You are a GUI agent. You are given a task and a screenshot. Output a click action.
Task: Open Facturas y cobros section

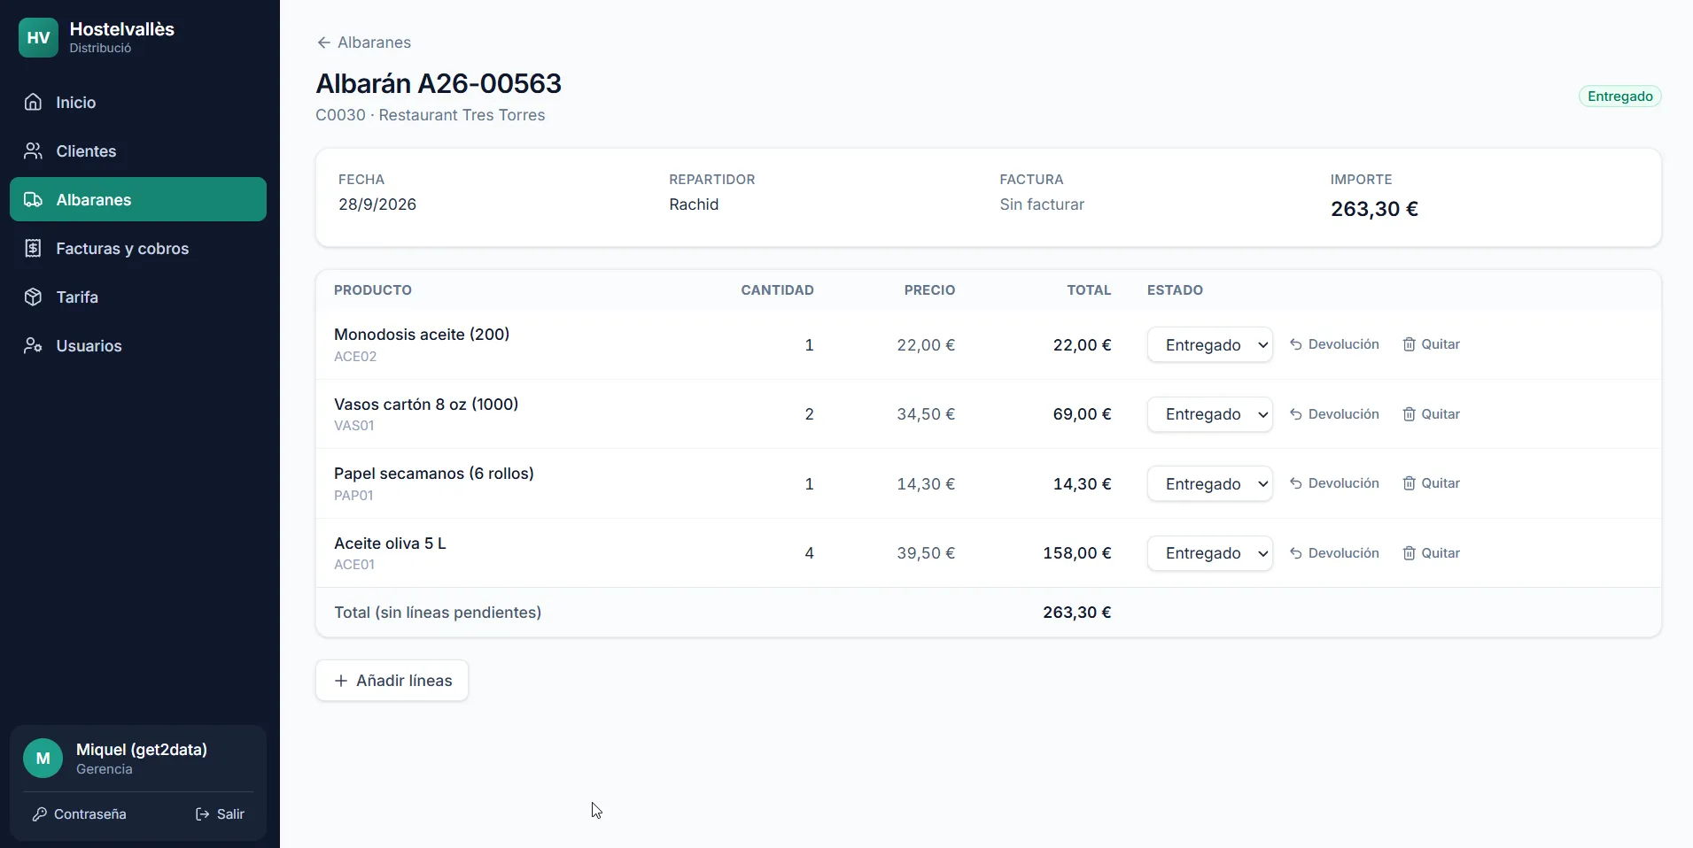tap(138, 248)
